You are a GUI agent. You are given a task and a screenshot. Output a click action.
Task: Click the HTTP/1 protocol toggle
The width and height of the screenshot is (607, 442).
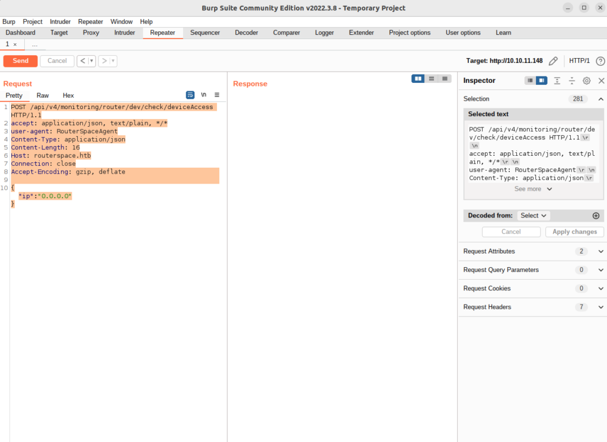tap(579, 61)
